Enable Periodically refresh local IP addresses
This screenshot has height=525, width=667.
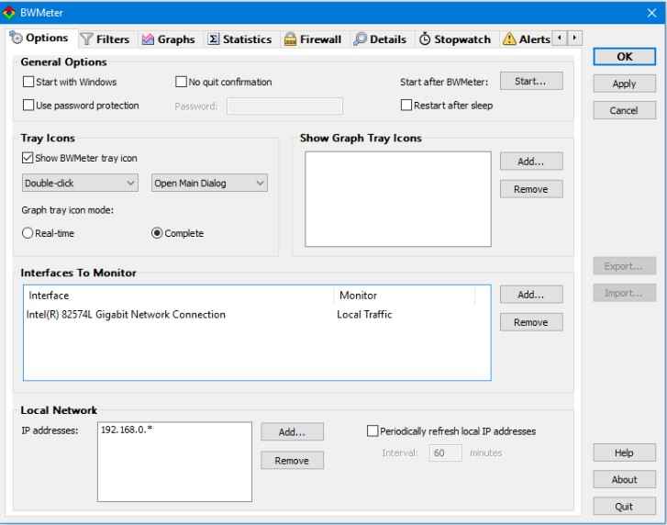(372, 430)
